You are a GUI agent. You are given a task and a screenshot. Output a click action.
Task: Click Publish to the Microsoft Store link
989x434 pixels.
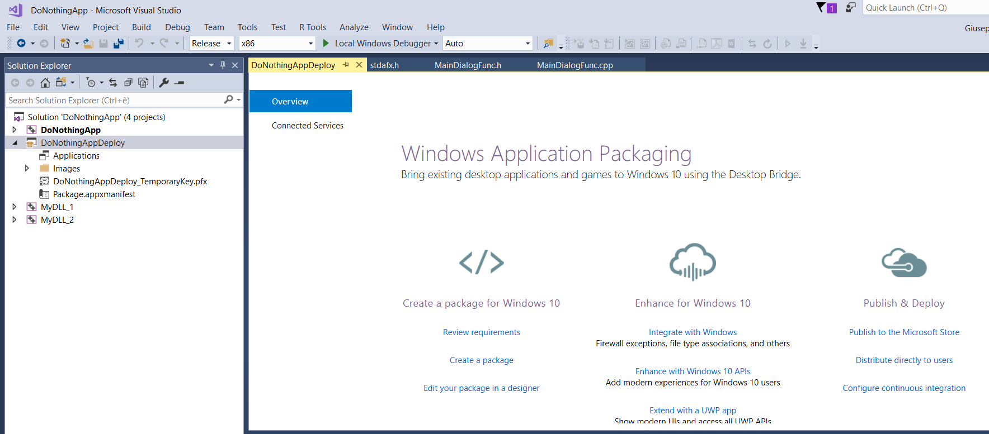coord(904,332)
